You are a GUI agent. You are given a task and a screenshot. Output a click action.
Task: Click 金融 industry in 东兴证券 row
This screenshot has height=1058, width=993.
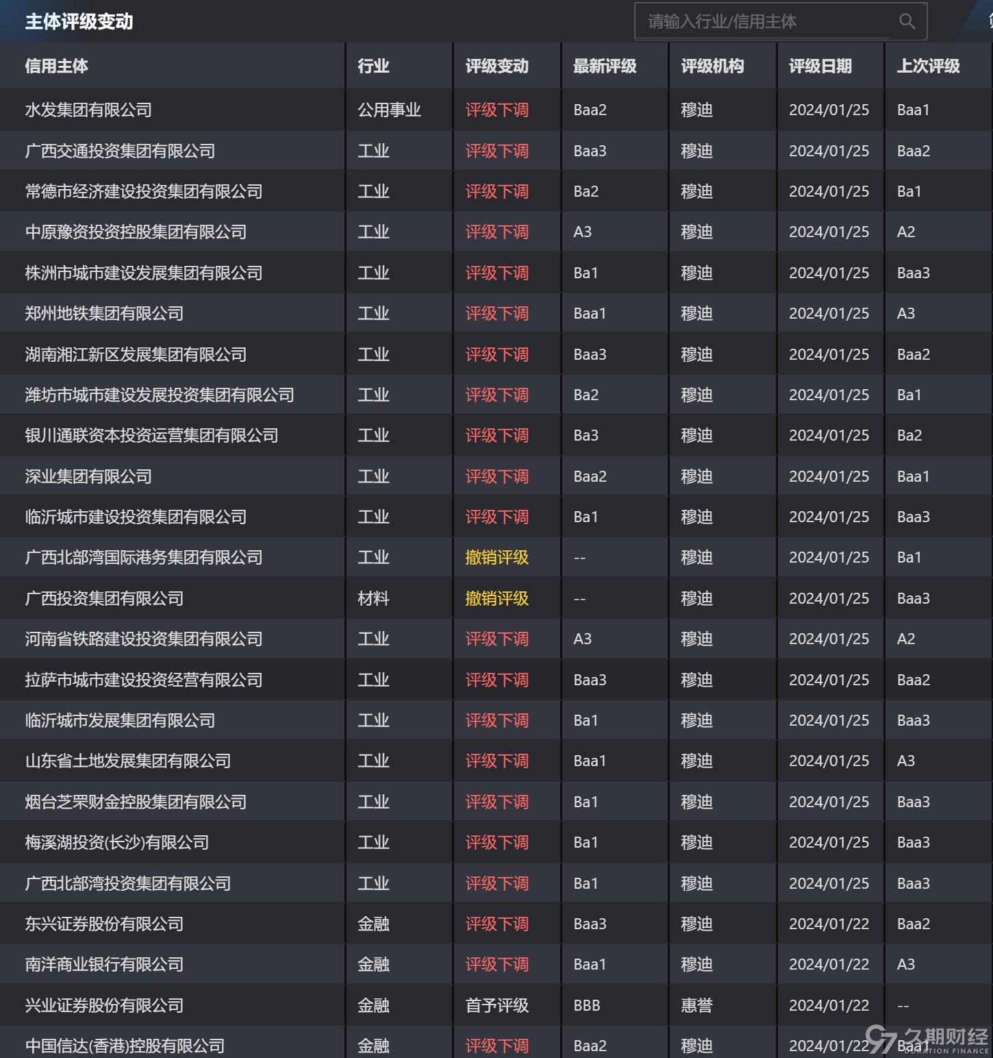373,924
